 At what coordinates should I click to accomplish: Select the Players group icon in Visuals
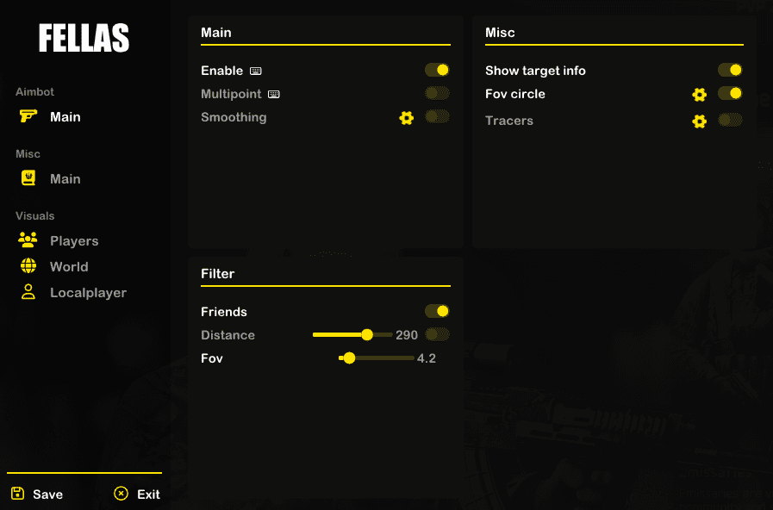(x=28, y=240)
